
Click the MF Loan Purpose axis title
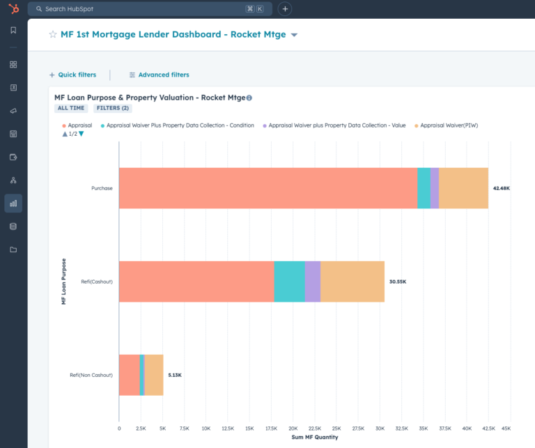[x=63, y=281]
